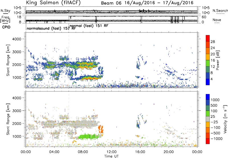
Task: Click the '20:00' time axis tick label
Action: pos(169,152)
